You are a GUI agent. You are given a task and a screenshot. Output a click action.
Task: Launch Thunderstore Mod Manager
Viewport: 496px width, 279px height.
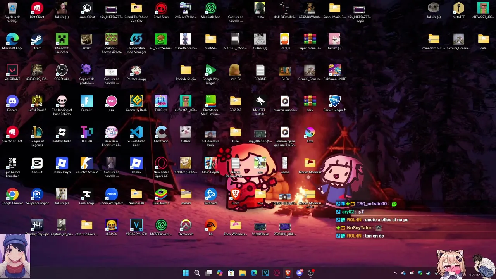click(x=136, y=43)
